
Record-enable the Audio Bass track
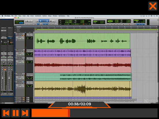tap(17, 59)
